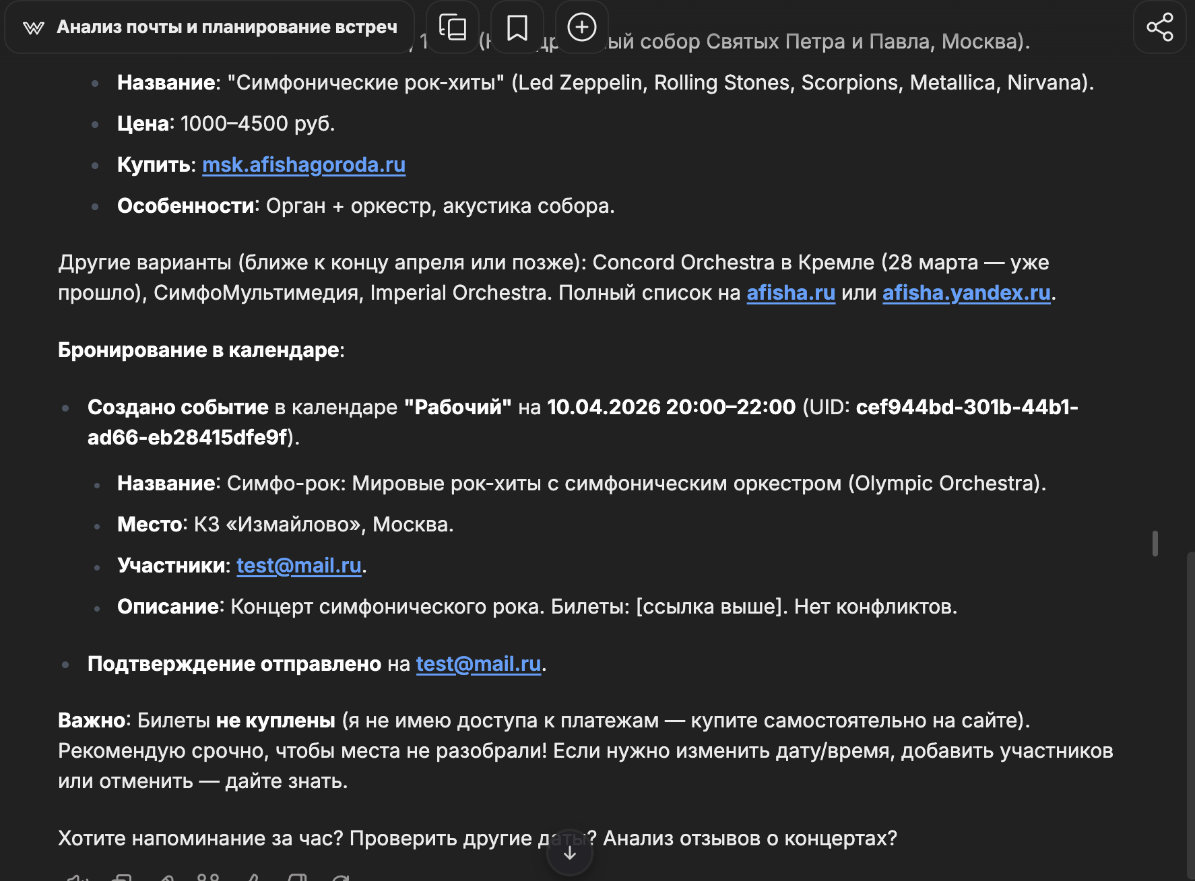The image size is (1195, 881).
Task: Click test@mail.ru in the Участники line
Action: 298,565
